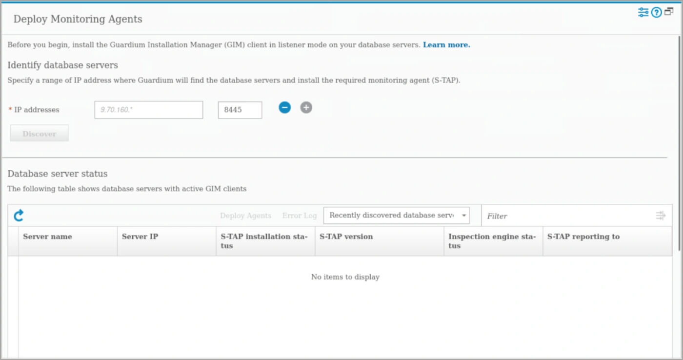Sort by Server IP column header

167,241
